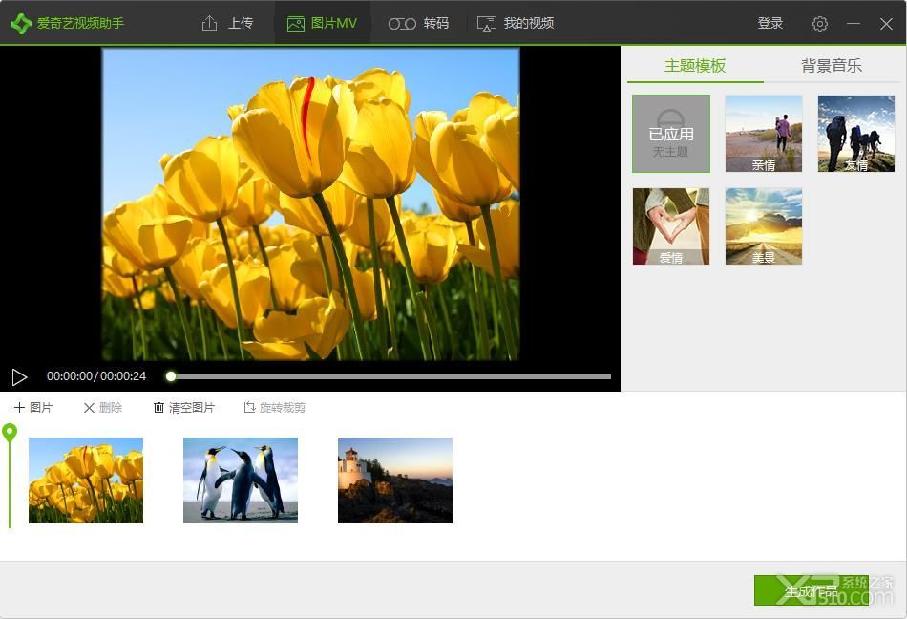Viewport: 907px width, 619px height.
Task: Apply the 爱情 theme template
Action: pyautogui.click(x=671, y=226)
